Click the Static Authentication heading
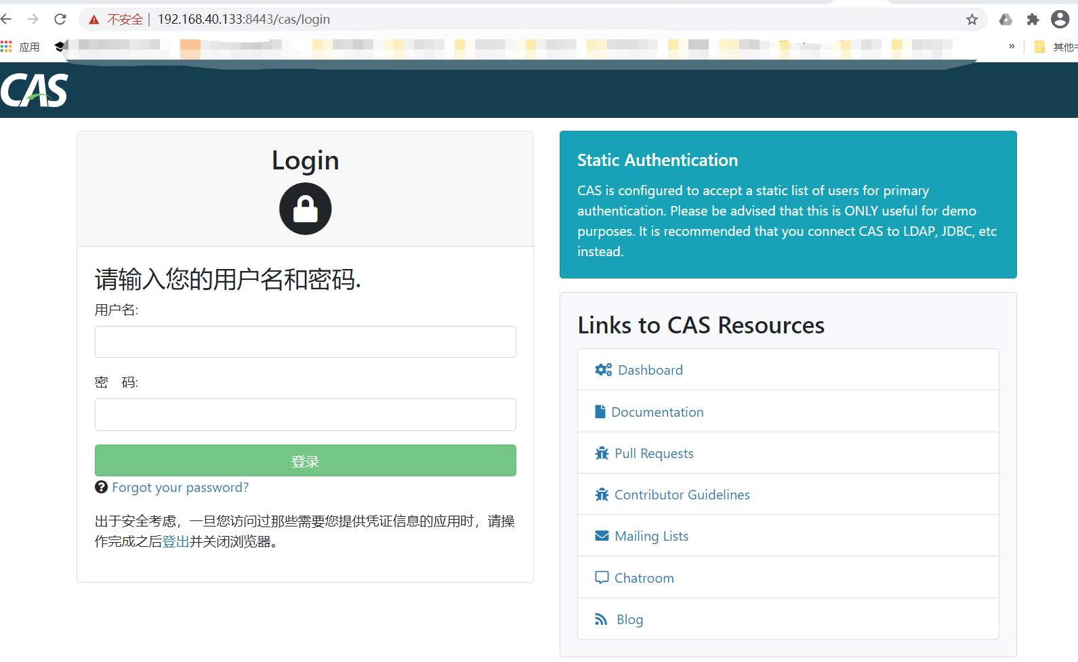The image size is (1078, 662). [657, 160]
